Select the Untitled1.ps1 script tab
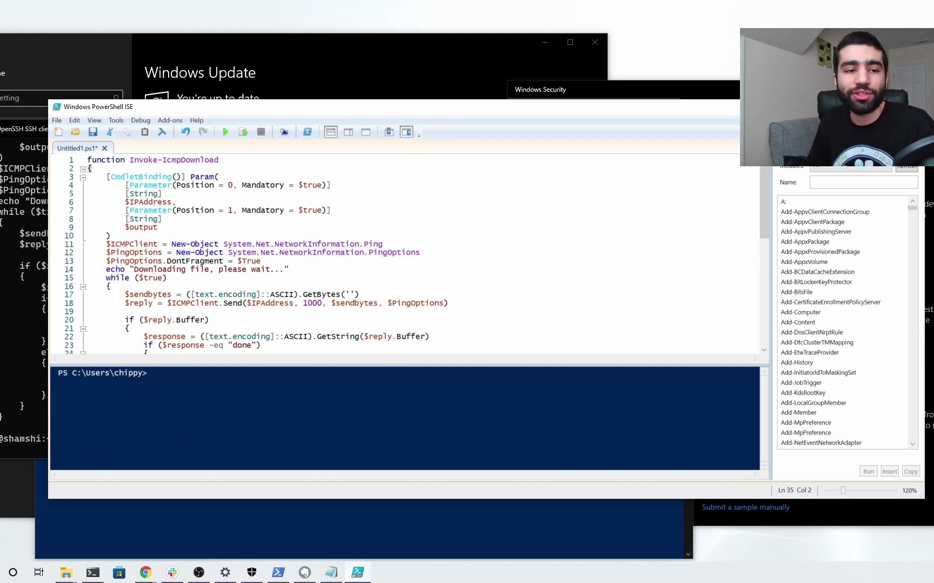This screenshot has width=934, height=583. (78, 148)
